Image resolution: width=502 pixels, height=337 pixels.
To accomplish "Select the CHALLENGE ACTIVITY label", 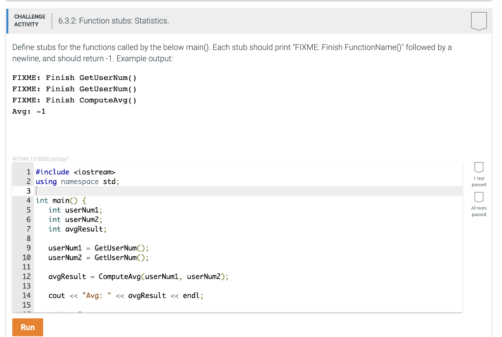I will point(29,20).
